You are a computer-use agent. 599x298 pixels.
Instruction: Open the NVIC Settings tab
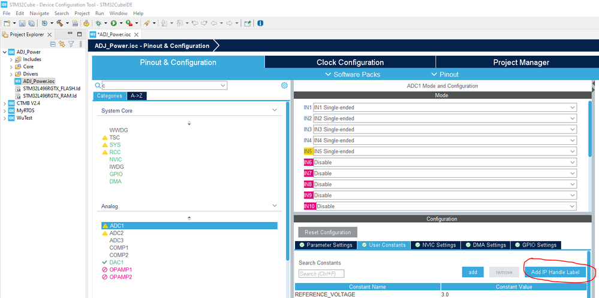tap(435, 245)
